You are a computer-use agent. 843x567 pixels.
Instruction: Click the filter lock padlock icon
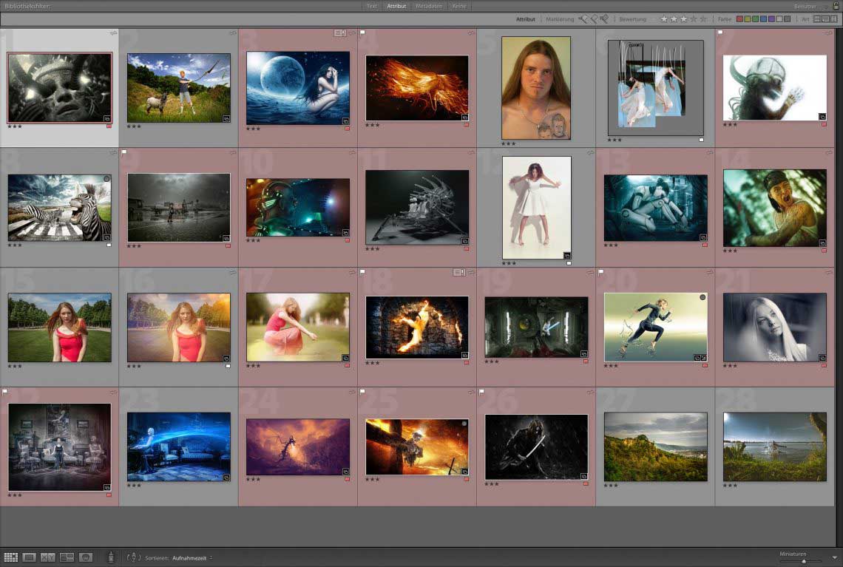click(x=836, y=6)
